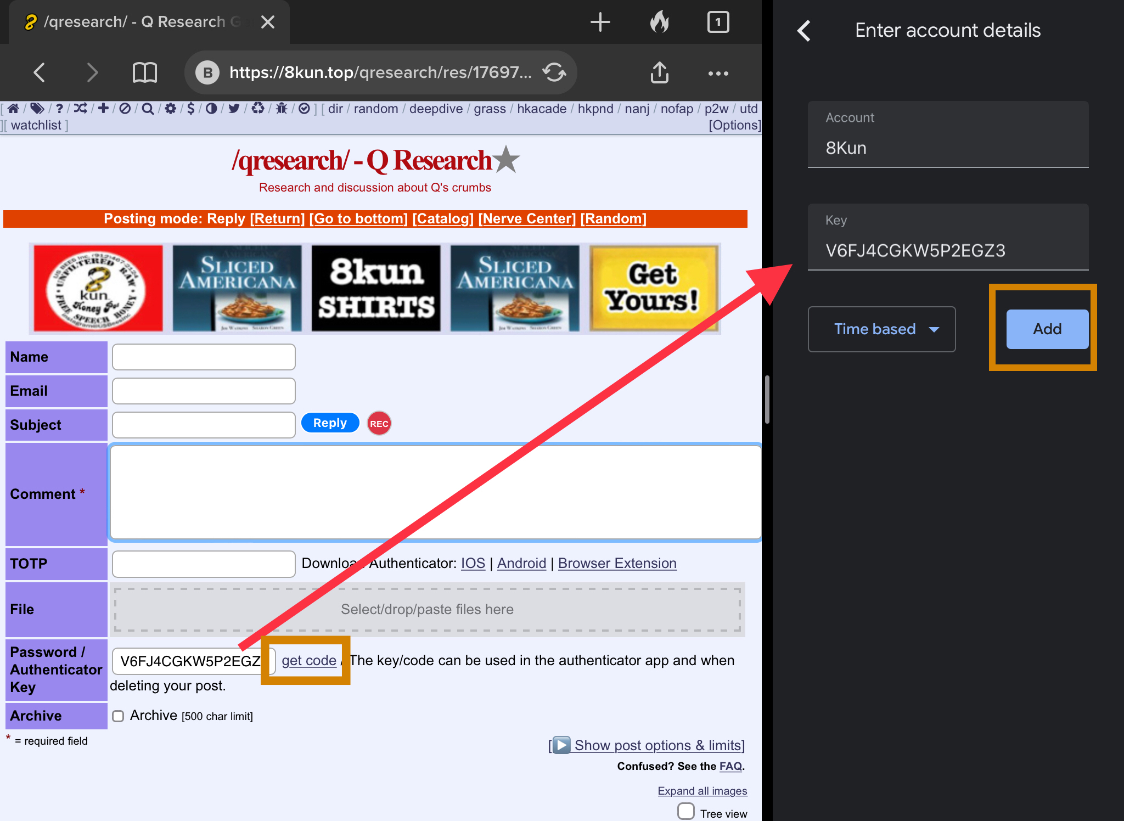The height and width of the screenshot is (821, 1124).
Task: Open the three-dot browser menu
Action: coord(718,73)
